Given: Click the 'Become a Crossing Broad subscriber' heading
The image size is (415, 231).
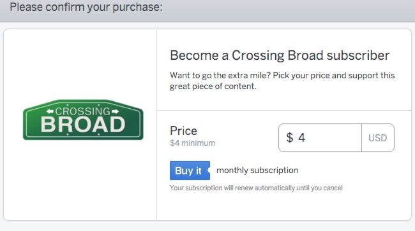Looking at the screenshot, I should pyautogui.click(x=280, y=55).
